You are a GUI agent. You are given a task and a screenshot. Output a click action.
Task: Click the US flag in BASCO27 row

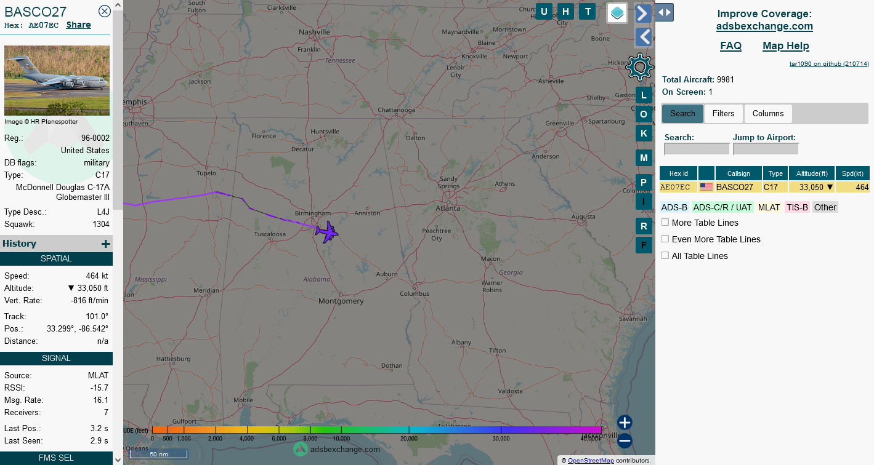click(706, 188)
